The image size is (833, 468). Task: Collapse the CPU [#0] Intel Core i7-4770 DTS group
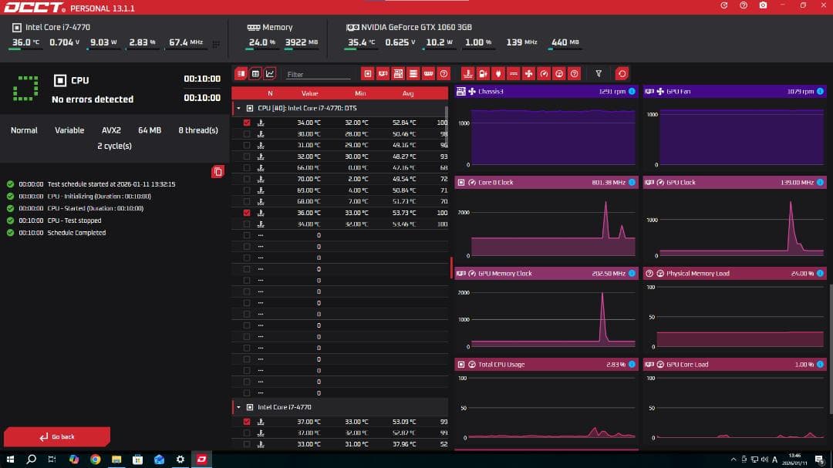pos(238,109)
